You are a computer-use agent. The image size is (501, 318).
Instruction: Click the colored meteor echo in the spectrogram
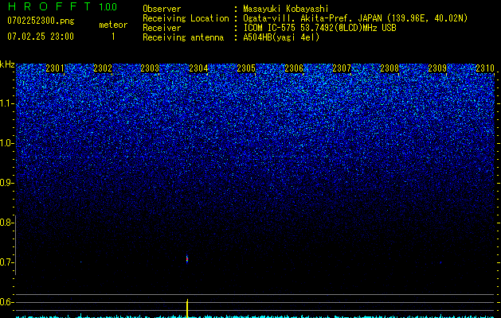tap(187, 259)
